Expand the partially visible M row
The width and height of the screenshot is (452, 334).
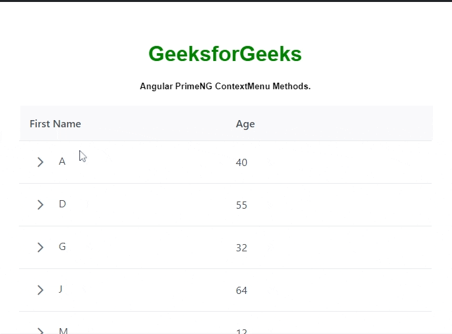click(x=40, y=331)
